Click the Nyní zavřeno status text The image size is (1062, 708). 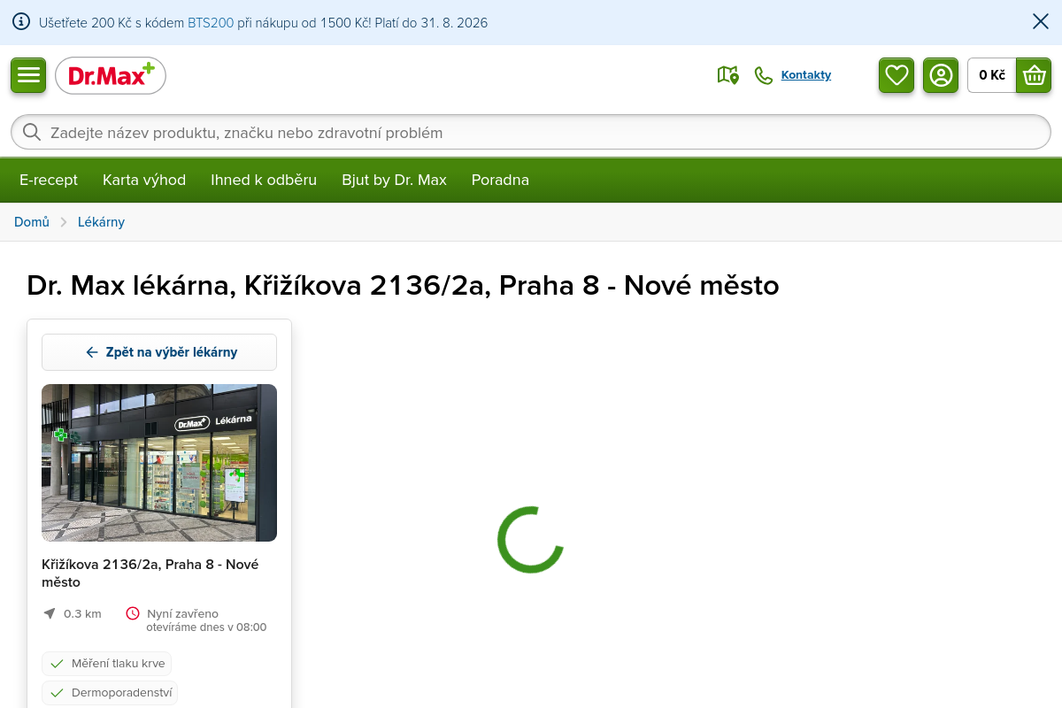(x=183, y=613)
